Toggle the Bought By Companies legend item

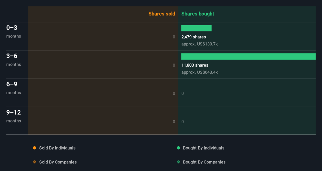201,162
